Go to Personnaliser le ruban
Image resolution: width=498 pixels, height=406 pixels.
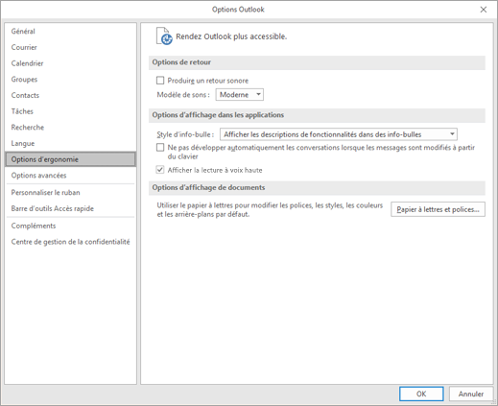point(70,193)
